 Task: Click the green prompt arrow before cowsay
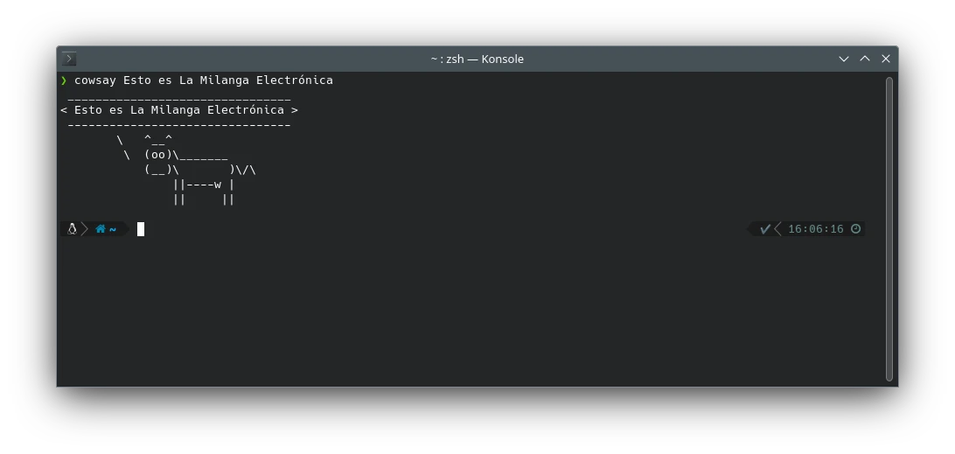click(64, 80)
